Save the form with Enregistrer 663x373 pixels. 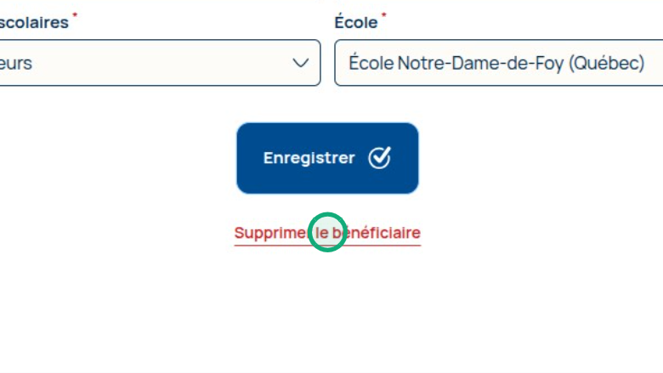pos(327,158)
